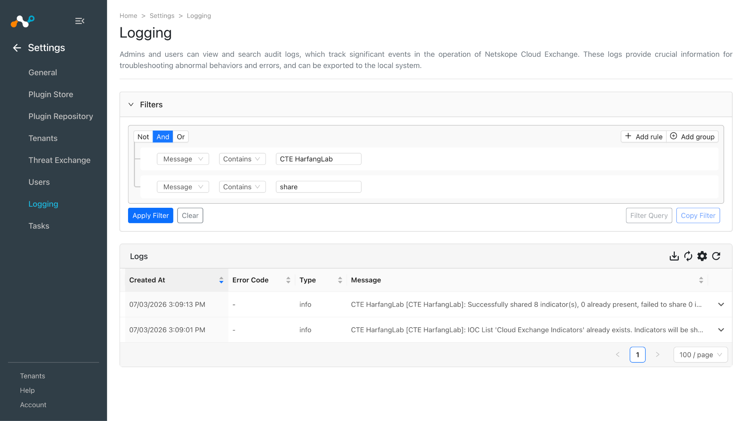Go to previous page arrow
The image size is (745, 421).
pos(618,355)
